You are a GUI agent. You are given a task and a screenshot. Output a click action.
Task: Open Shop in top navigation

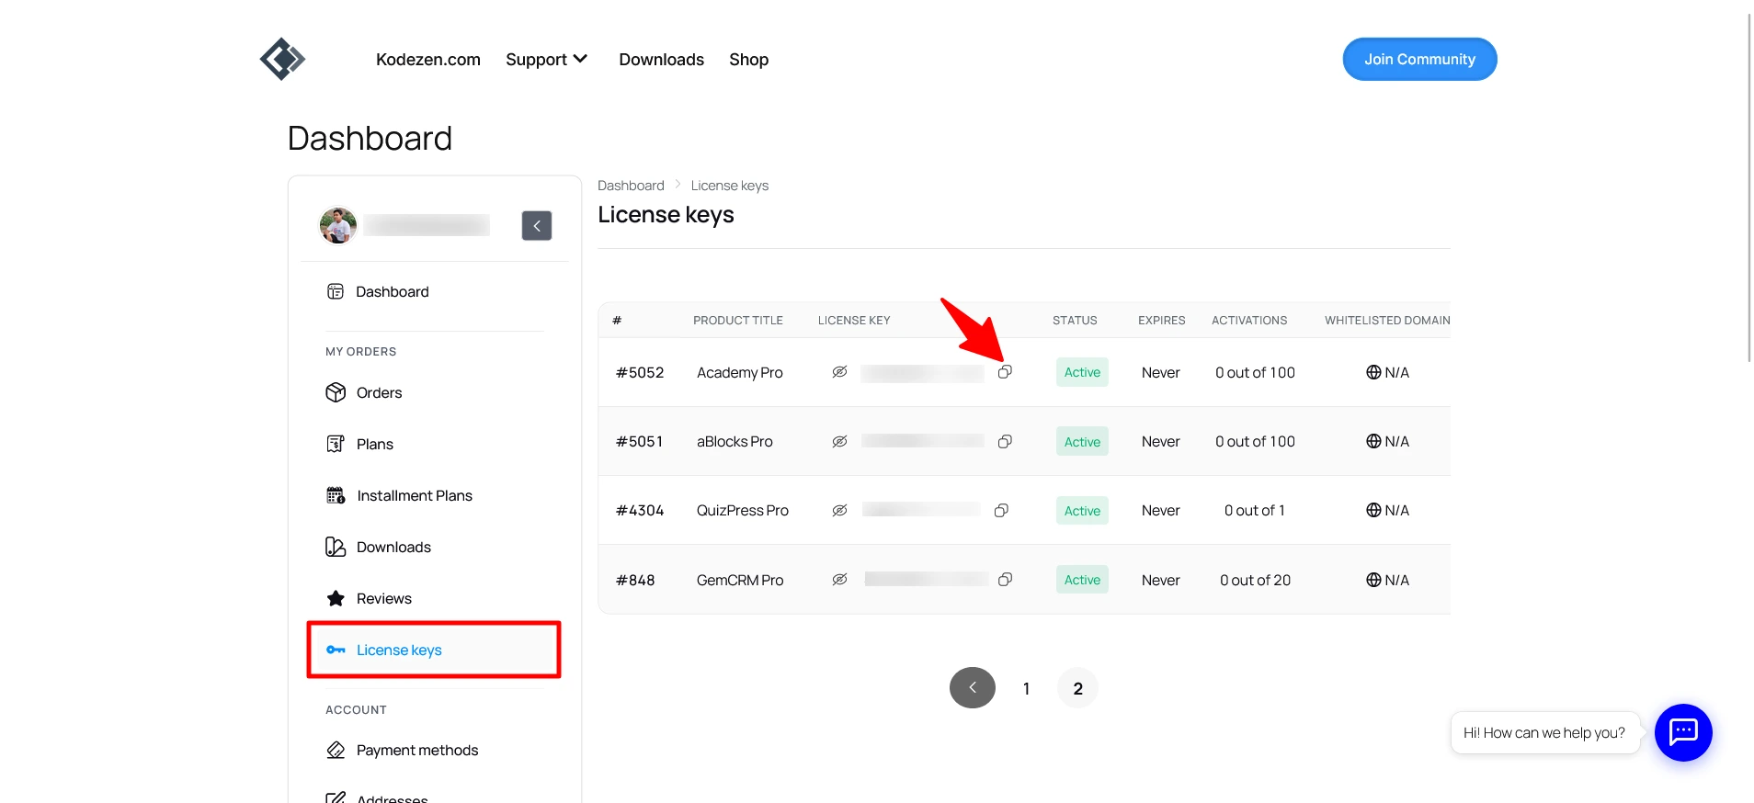[x=749, y=60]
